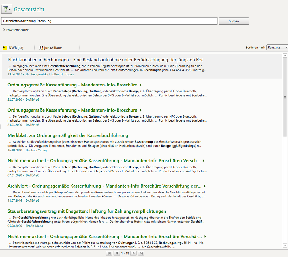288x257 pixels.
Task: Open the Sortieren nach Relevanz dropdown
Action: [277, 47]
